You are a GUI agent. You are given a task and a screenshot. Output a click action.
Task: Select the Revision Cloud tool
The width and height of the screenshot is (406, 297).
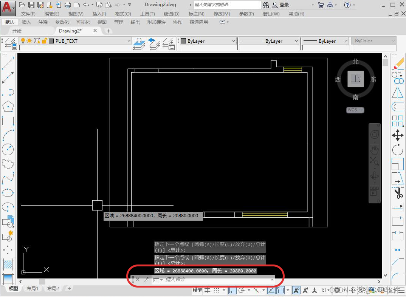8,163
